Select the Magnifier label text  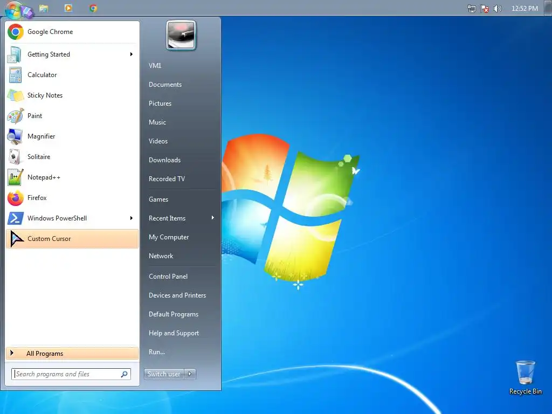point(41,136)
